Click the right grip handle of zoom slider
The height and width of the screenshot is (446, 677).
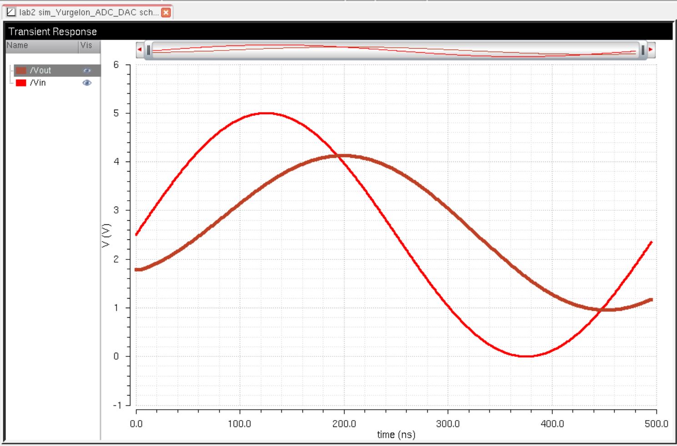pyautogui.click(x=643, y=50)
